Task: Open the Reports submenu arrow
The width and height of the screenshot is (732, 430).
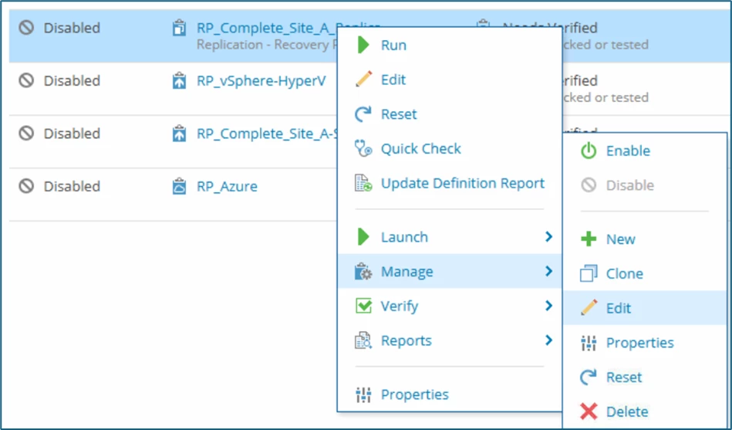Action: click(548, 340)
